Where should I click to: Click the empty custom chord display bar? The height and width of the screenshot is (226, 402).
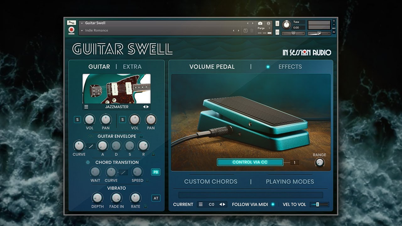[251, 195]
